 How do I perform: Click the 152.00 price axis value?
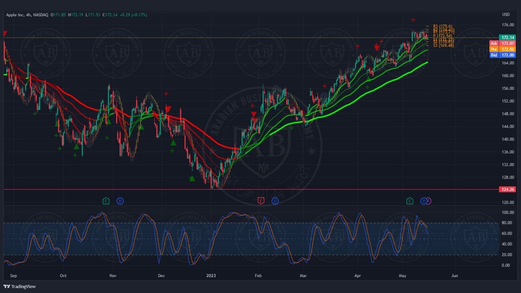pos(508,101)
